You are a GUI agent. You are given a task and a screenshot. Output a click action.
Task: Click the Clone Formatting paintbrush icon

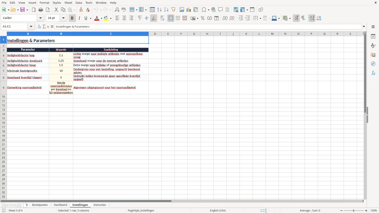81,10
